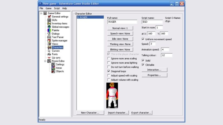Click the Sprite manager icon
The image size is (223, 125).
(x=49, y=41)
